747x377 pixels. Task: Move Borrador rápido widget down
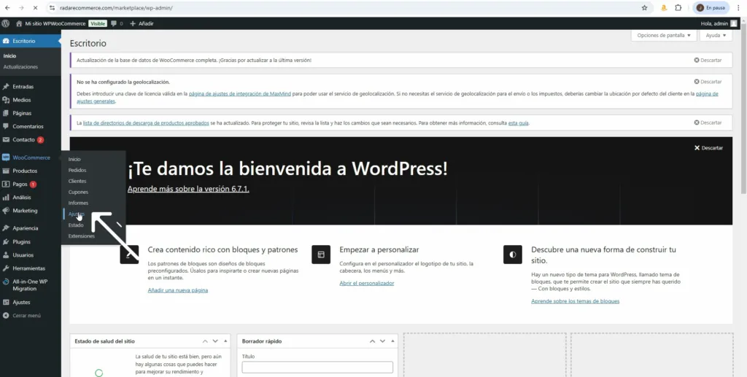(x=382, y=341)
